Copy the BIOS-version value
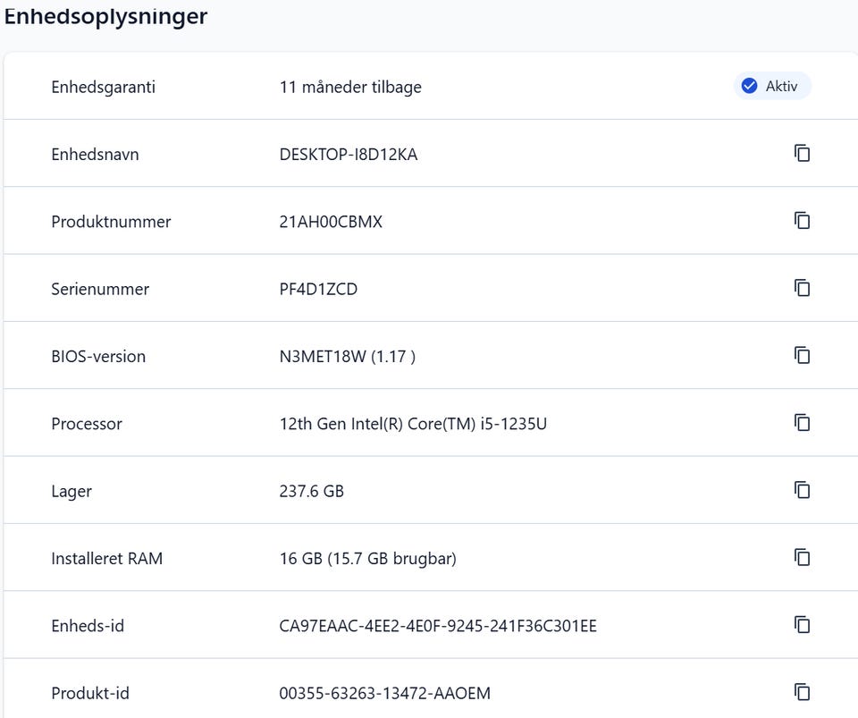 click(x=803, y=356)
